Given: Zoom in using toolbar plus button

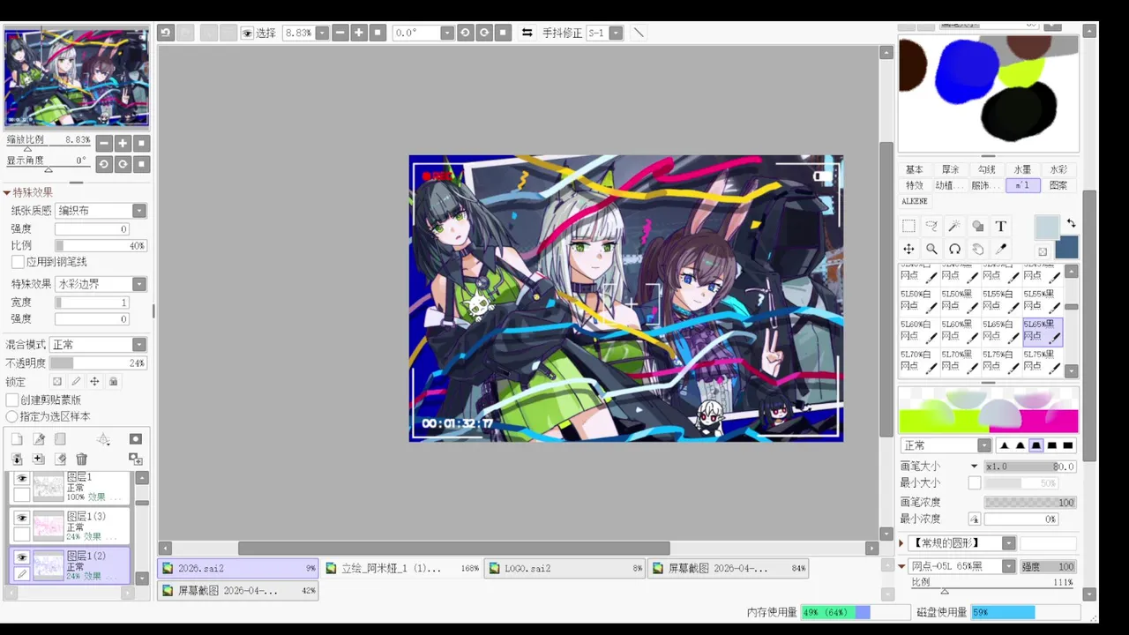Looking at the screenshot, I should pyautogui.click(x=359, y=33).
